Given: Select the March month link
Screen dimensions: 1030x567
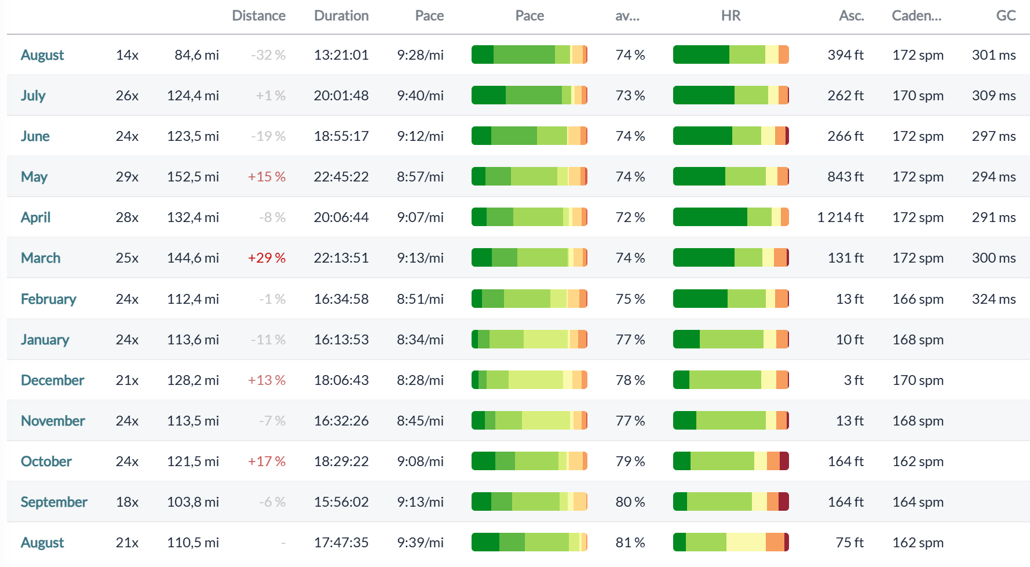Looking at the screenshot, I should click(41, 258).
